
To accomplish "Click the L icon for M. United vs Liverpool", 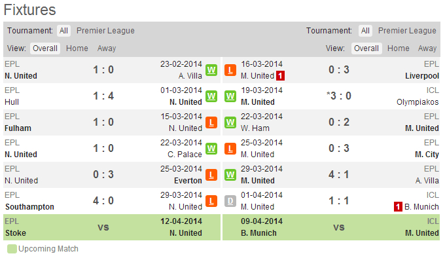I will 230,70.
